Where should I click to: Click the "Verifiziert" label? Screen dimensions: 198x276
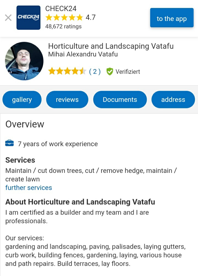click(128, 72)
